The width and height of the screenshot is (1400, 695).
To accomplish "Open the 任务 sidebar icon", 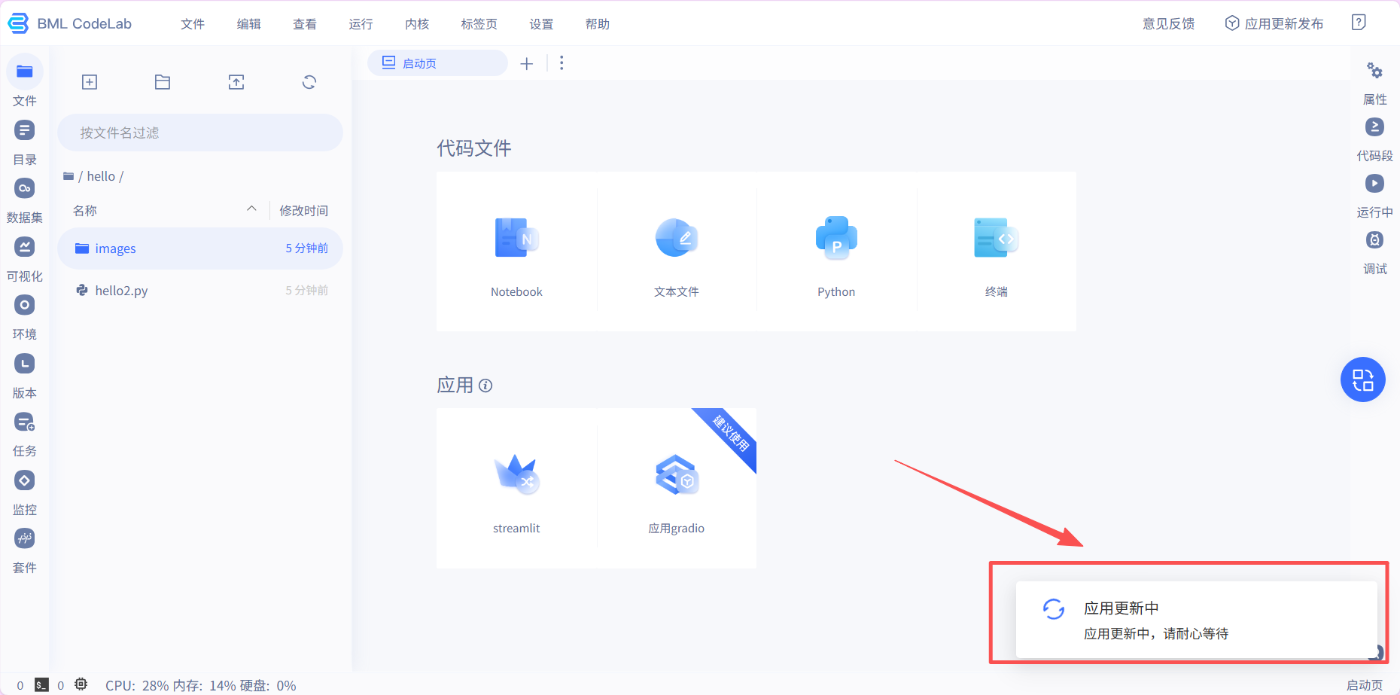I will (x=25, y=422).
